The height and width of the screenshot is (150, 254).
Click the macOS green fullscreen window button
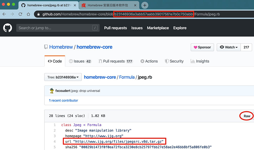pyautogui.click(x=14, y=4)
